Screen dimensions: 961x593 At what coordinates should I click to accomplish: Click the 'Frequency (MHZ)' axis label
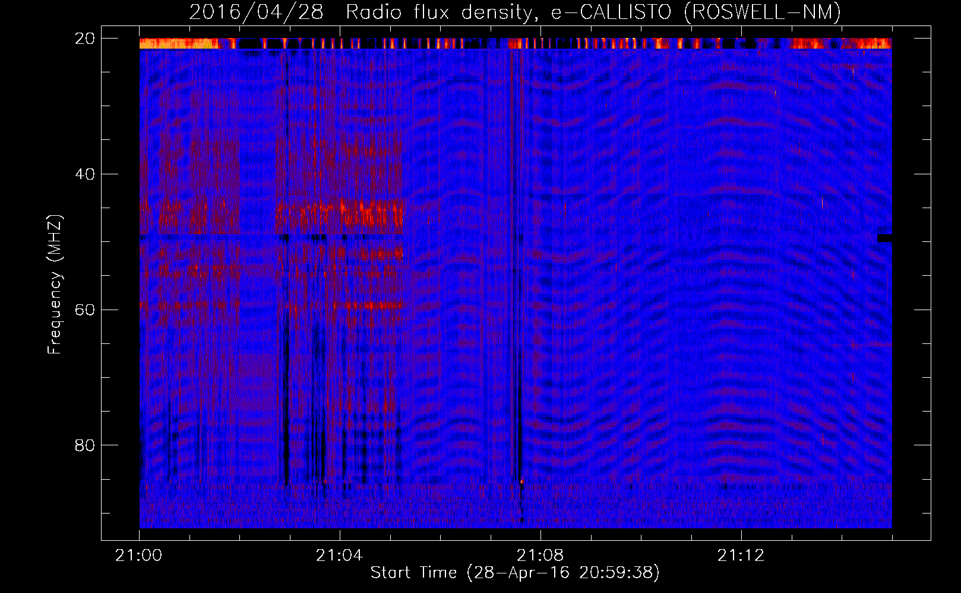point(55,285)
